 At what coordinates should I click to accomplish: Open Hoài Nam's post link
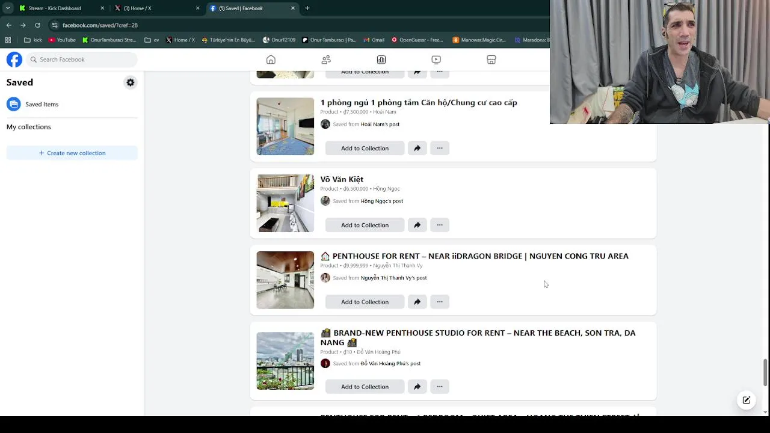pos(380,124)
